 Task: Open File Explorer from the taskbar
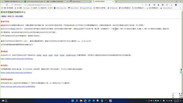point(81,101)
